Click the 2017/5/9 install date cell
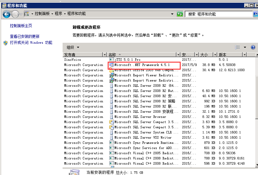 coord(189,65)
